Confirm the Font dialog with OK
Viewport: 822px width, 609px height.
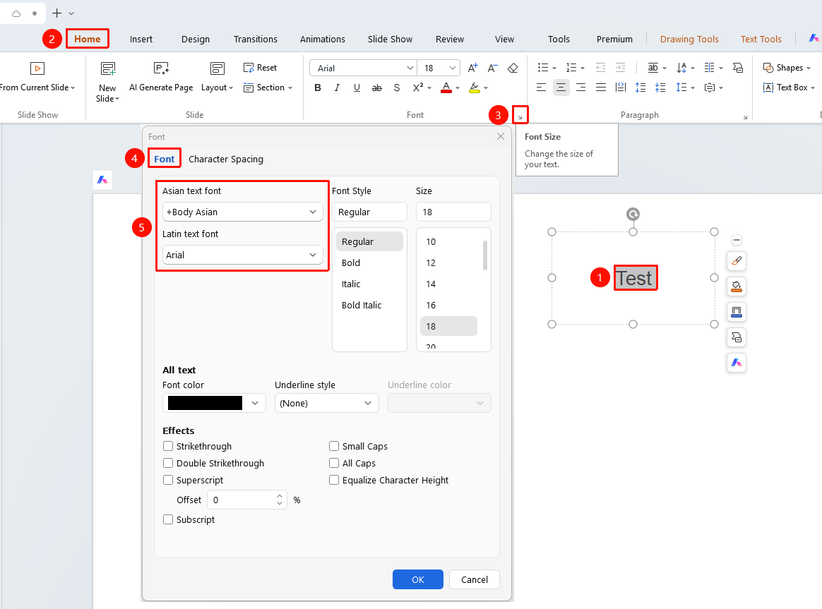418,579
